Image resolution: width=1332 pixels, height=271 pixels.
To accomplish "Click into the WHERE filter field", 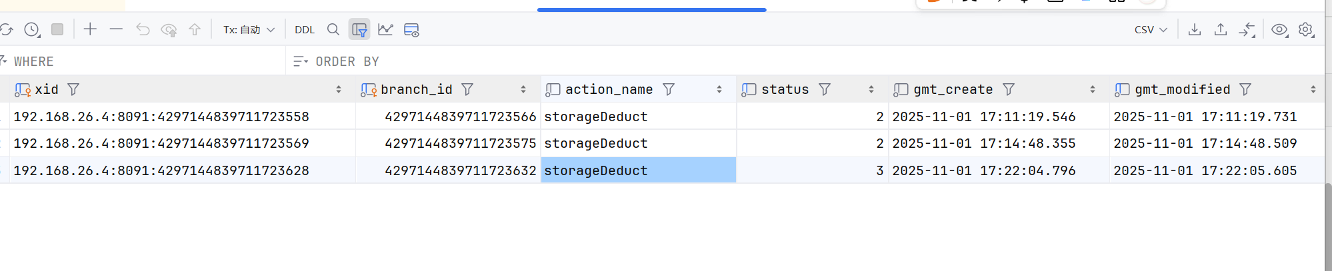I will pos(147,61).
